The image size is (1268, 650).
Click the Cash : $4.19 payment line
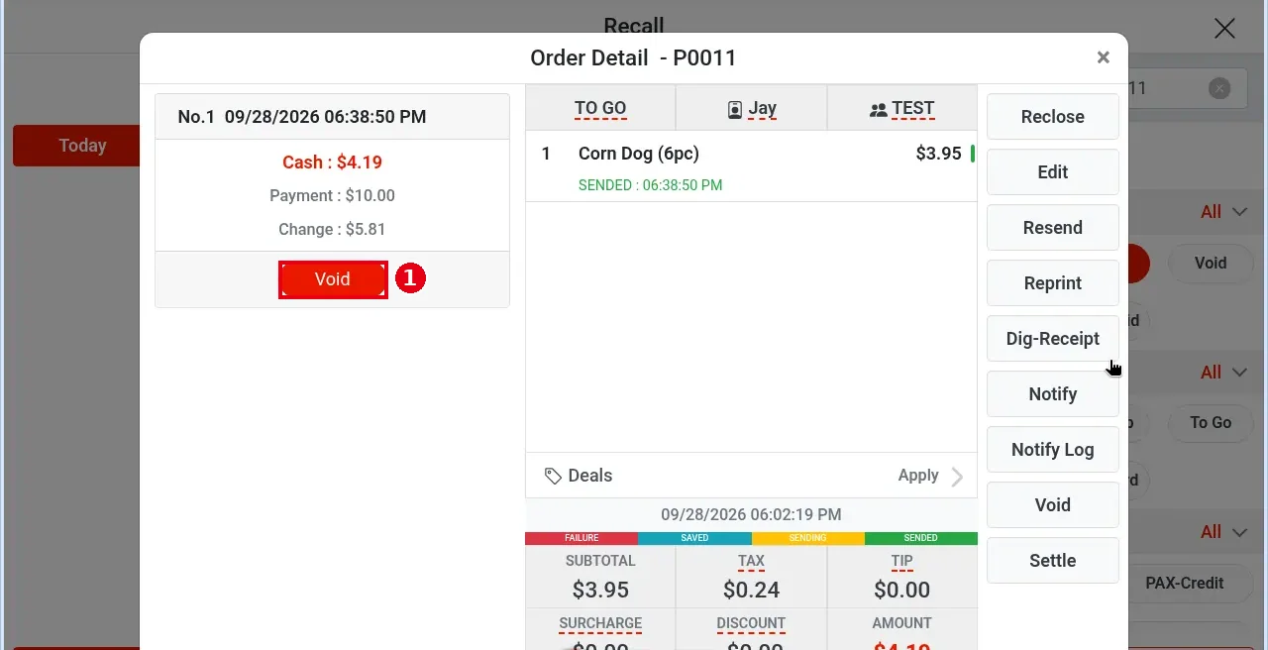[332, 162]
